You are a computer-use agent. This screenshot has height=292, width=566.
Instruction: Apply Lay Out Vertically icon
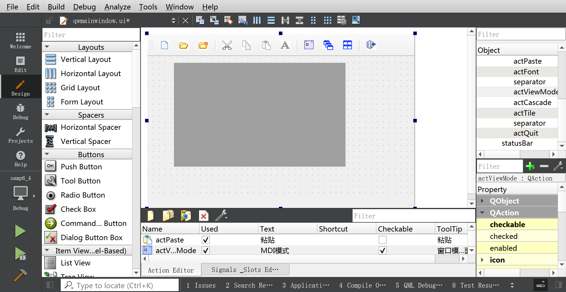[271, 20]
